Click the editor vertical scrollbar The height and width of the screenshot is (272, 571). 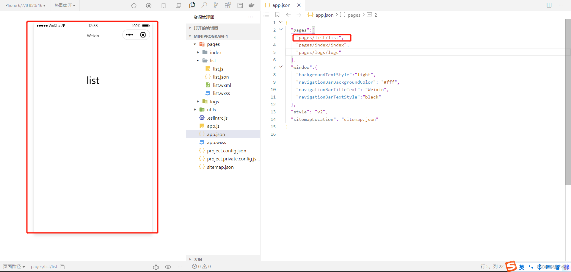[x=568, y=102]
